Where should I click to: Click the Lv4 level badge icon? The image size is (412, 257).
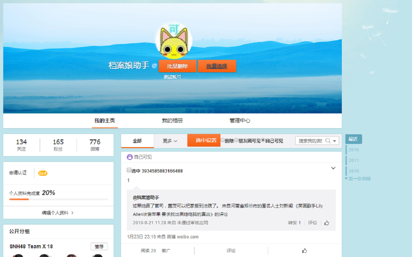[x=43, y=173]
